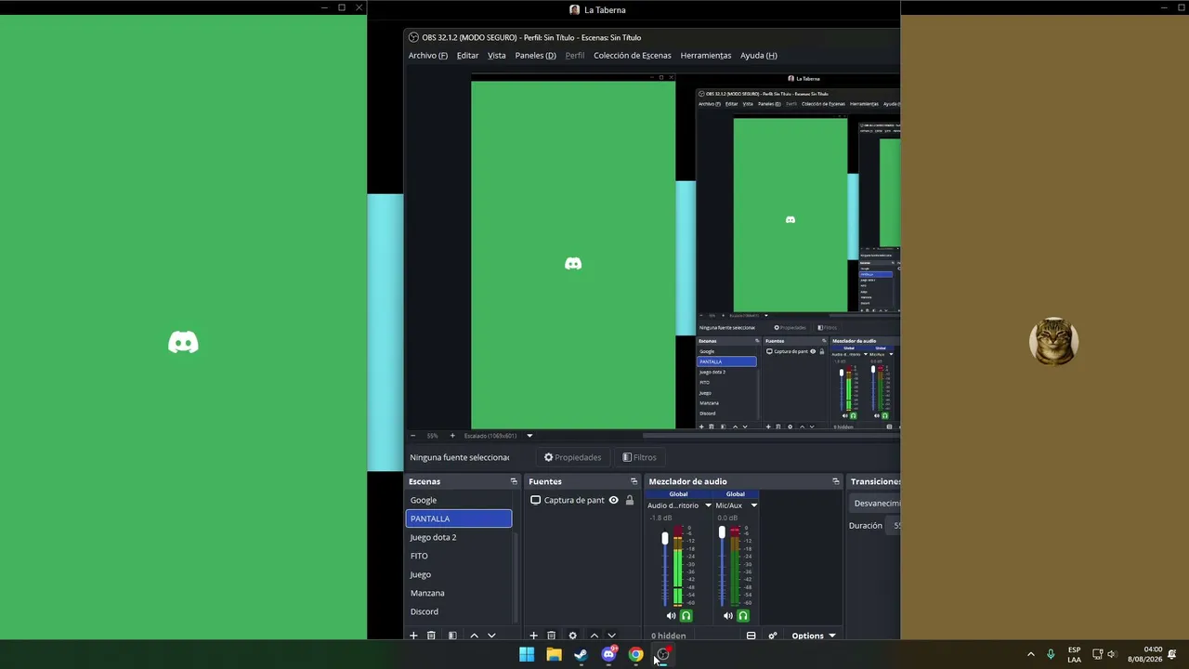The width and height of the screenshot is (1189, 669).
Task: Toggle audio mixer layout icon
Action: [751, 636]
